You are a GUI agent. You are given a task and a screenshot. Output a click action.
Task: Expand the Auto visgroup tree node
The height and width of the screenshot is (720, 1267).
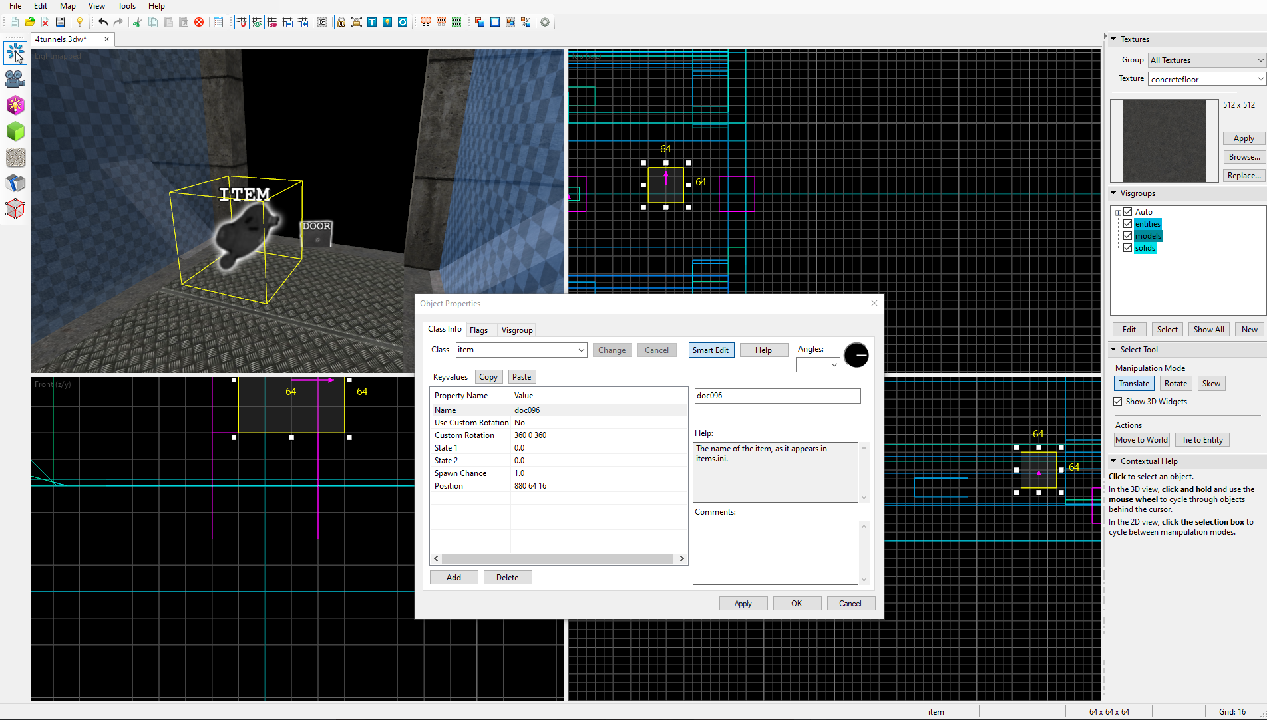(1118, 213)
